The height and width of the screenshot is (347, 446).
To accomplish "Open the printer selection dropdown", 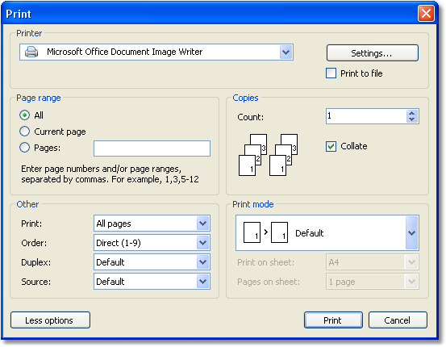I will pyautogui.click(x=286, y=52).
